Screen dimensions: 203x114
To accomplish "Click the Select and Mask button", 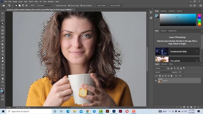I will [x=115, y=6].
